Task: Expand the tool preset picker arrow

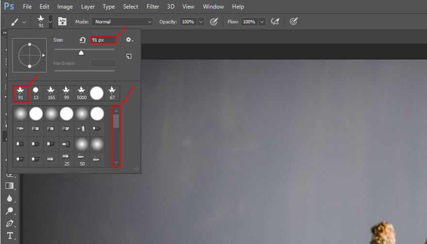Action: (24, 22)
